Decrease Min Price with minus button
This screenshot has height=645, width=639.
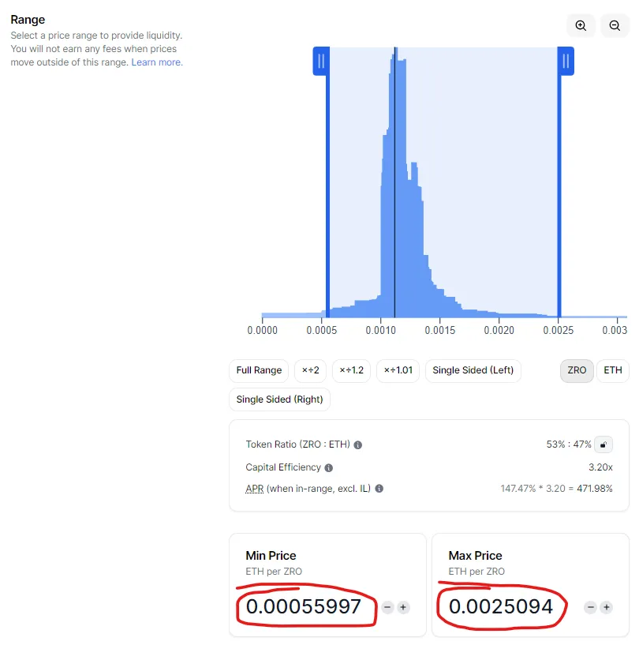click(387, 607)
